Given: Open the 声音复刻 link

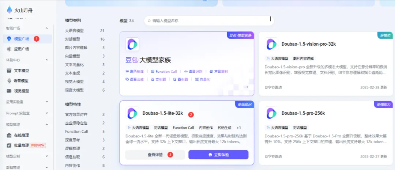Looking at the screenshot, I should (219, 72).
